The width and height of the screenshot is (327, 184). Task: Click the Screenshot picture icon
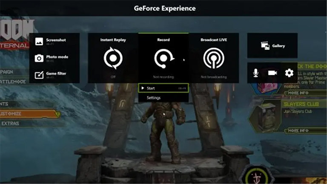coord(39,41)
